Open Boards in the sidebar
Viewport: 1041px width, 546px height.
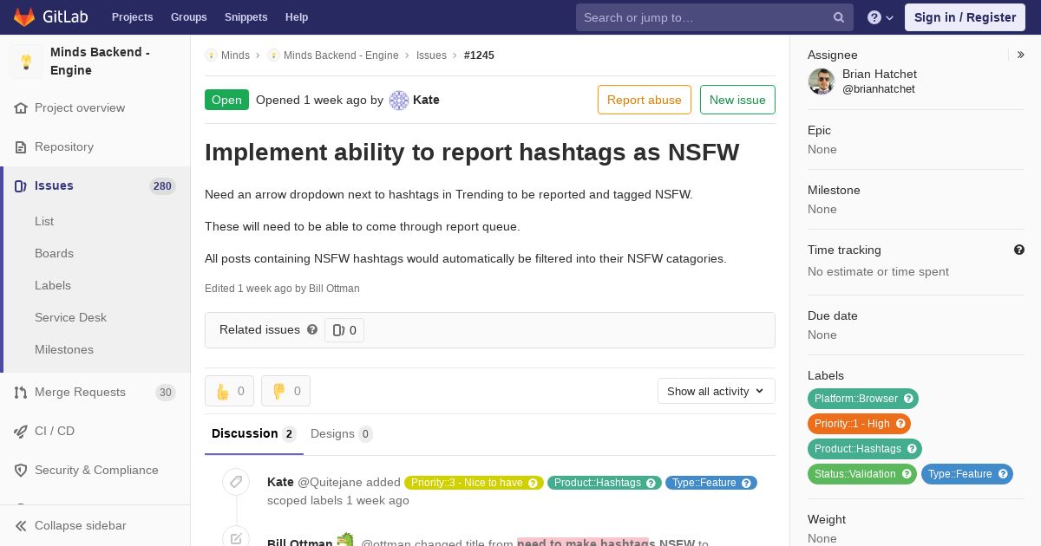[x=54, y=254]
